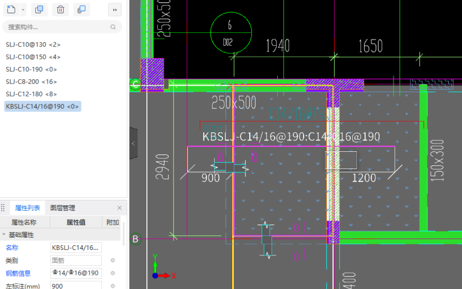Delete component with the trash icon
Image resolution: width=462 pixels, height=289 pixels.
(x=60, y=9)
